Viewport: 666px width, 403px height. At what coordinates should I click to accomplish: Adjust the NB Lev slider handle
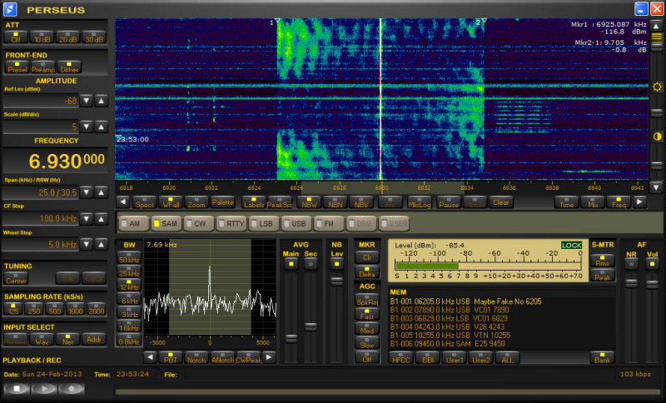pos(336,281)
